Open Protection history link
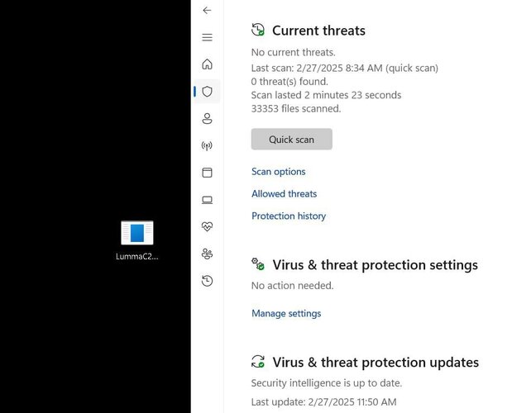 coord(289,216)
